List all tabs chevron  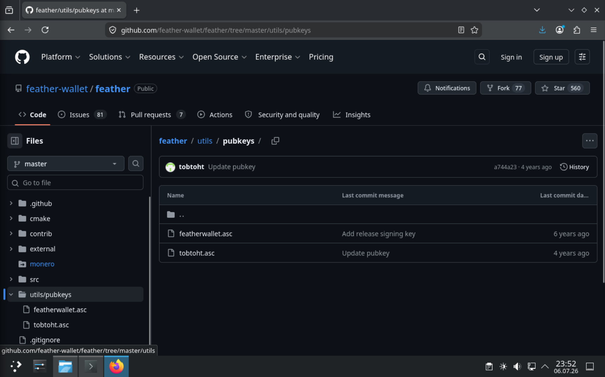click(x=537, y=10)
